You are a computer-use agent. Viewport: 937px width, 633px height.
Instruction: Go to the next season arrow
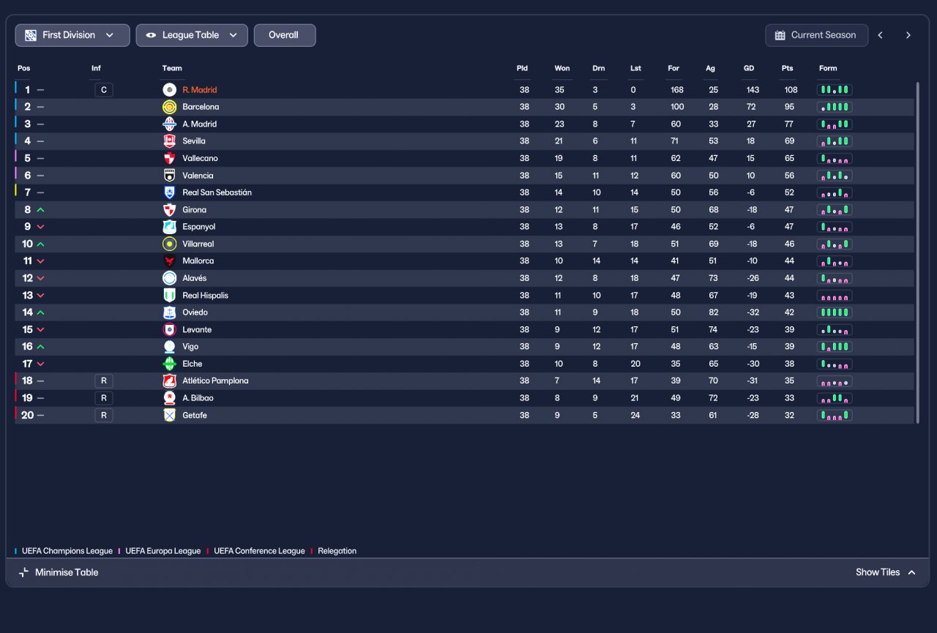(908, 35)
